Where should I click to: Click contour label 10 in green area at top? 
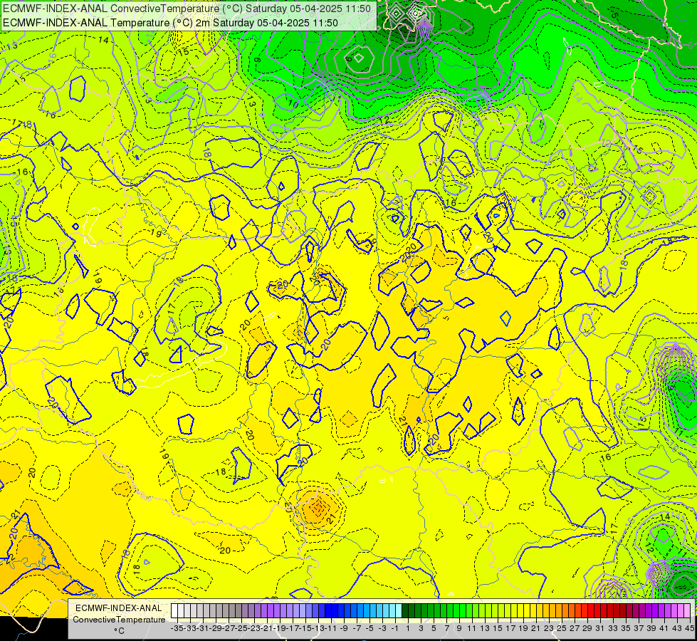(293, 105)
